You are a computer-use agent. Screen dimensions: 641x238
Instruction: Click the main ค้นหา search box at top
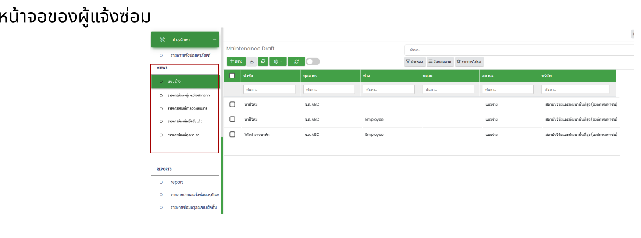517,50
